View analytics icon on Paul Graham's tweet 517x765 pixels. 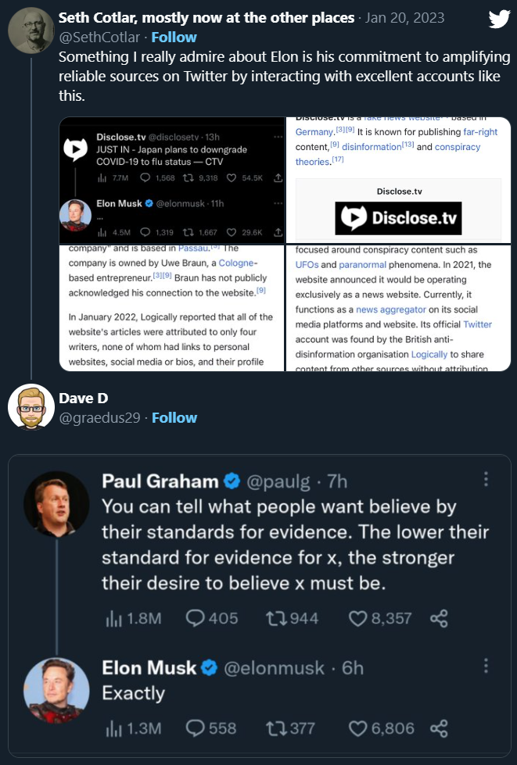[x=112, y=618]
